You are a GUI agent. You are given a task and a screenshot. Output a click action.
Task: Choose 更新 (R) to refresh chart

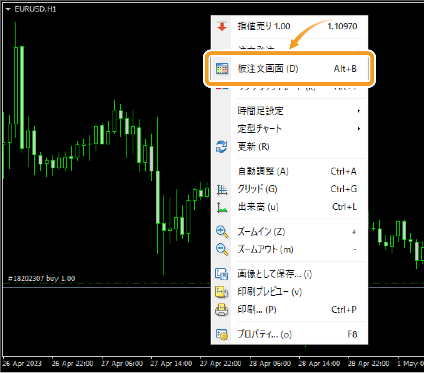289,147
